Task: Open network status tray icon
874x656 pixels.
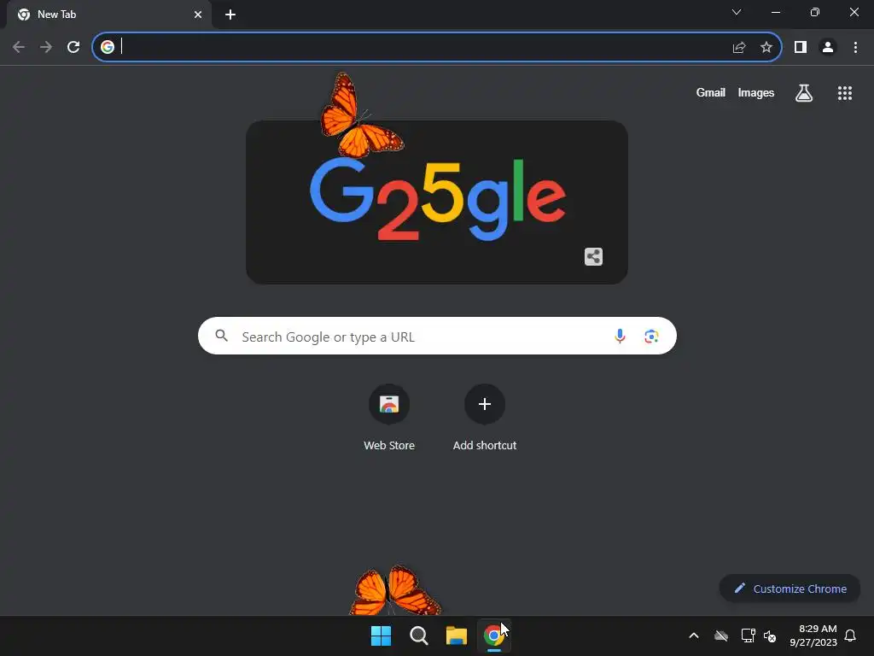Action: (x=748, y=635)
